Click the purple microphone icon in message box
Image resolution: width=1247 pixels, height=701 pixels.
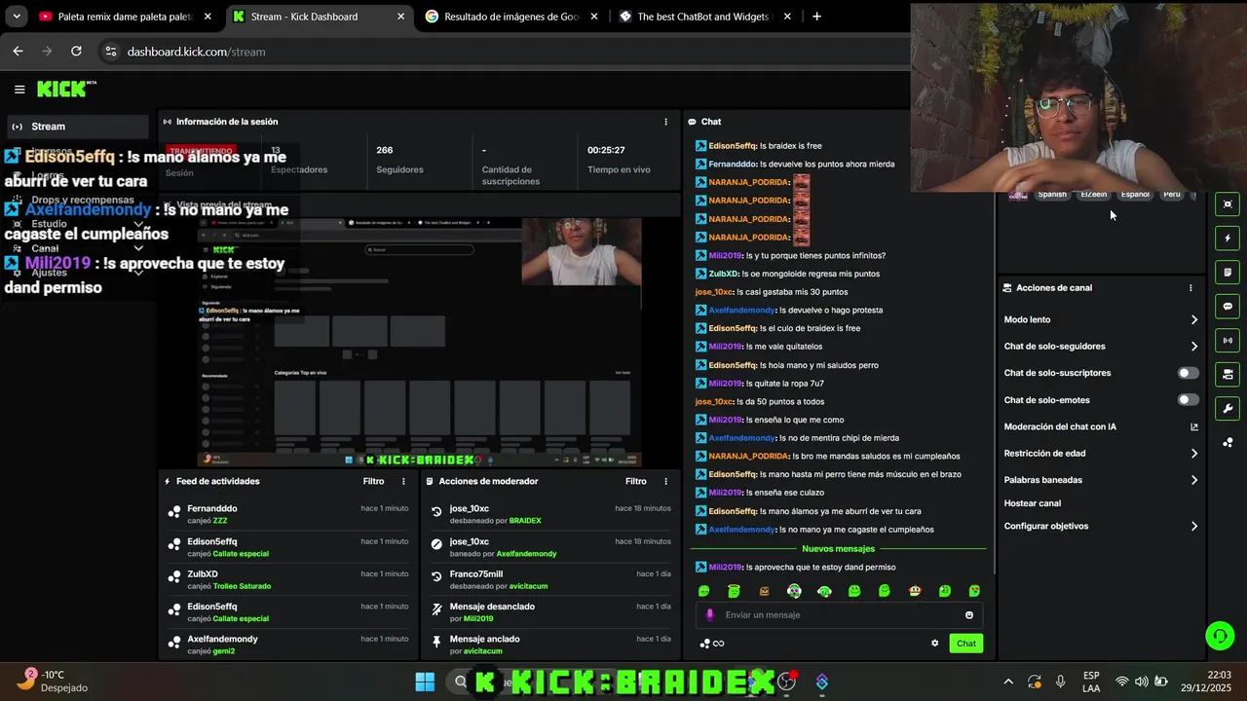(709, 615)
